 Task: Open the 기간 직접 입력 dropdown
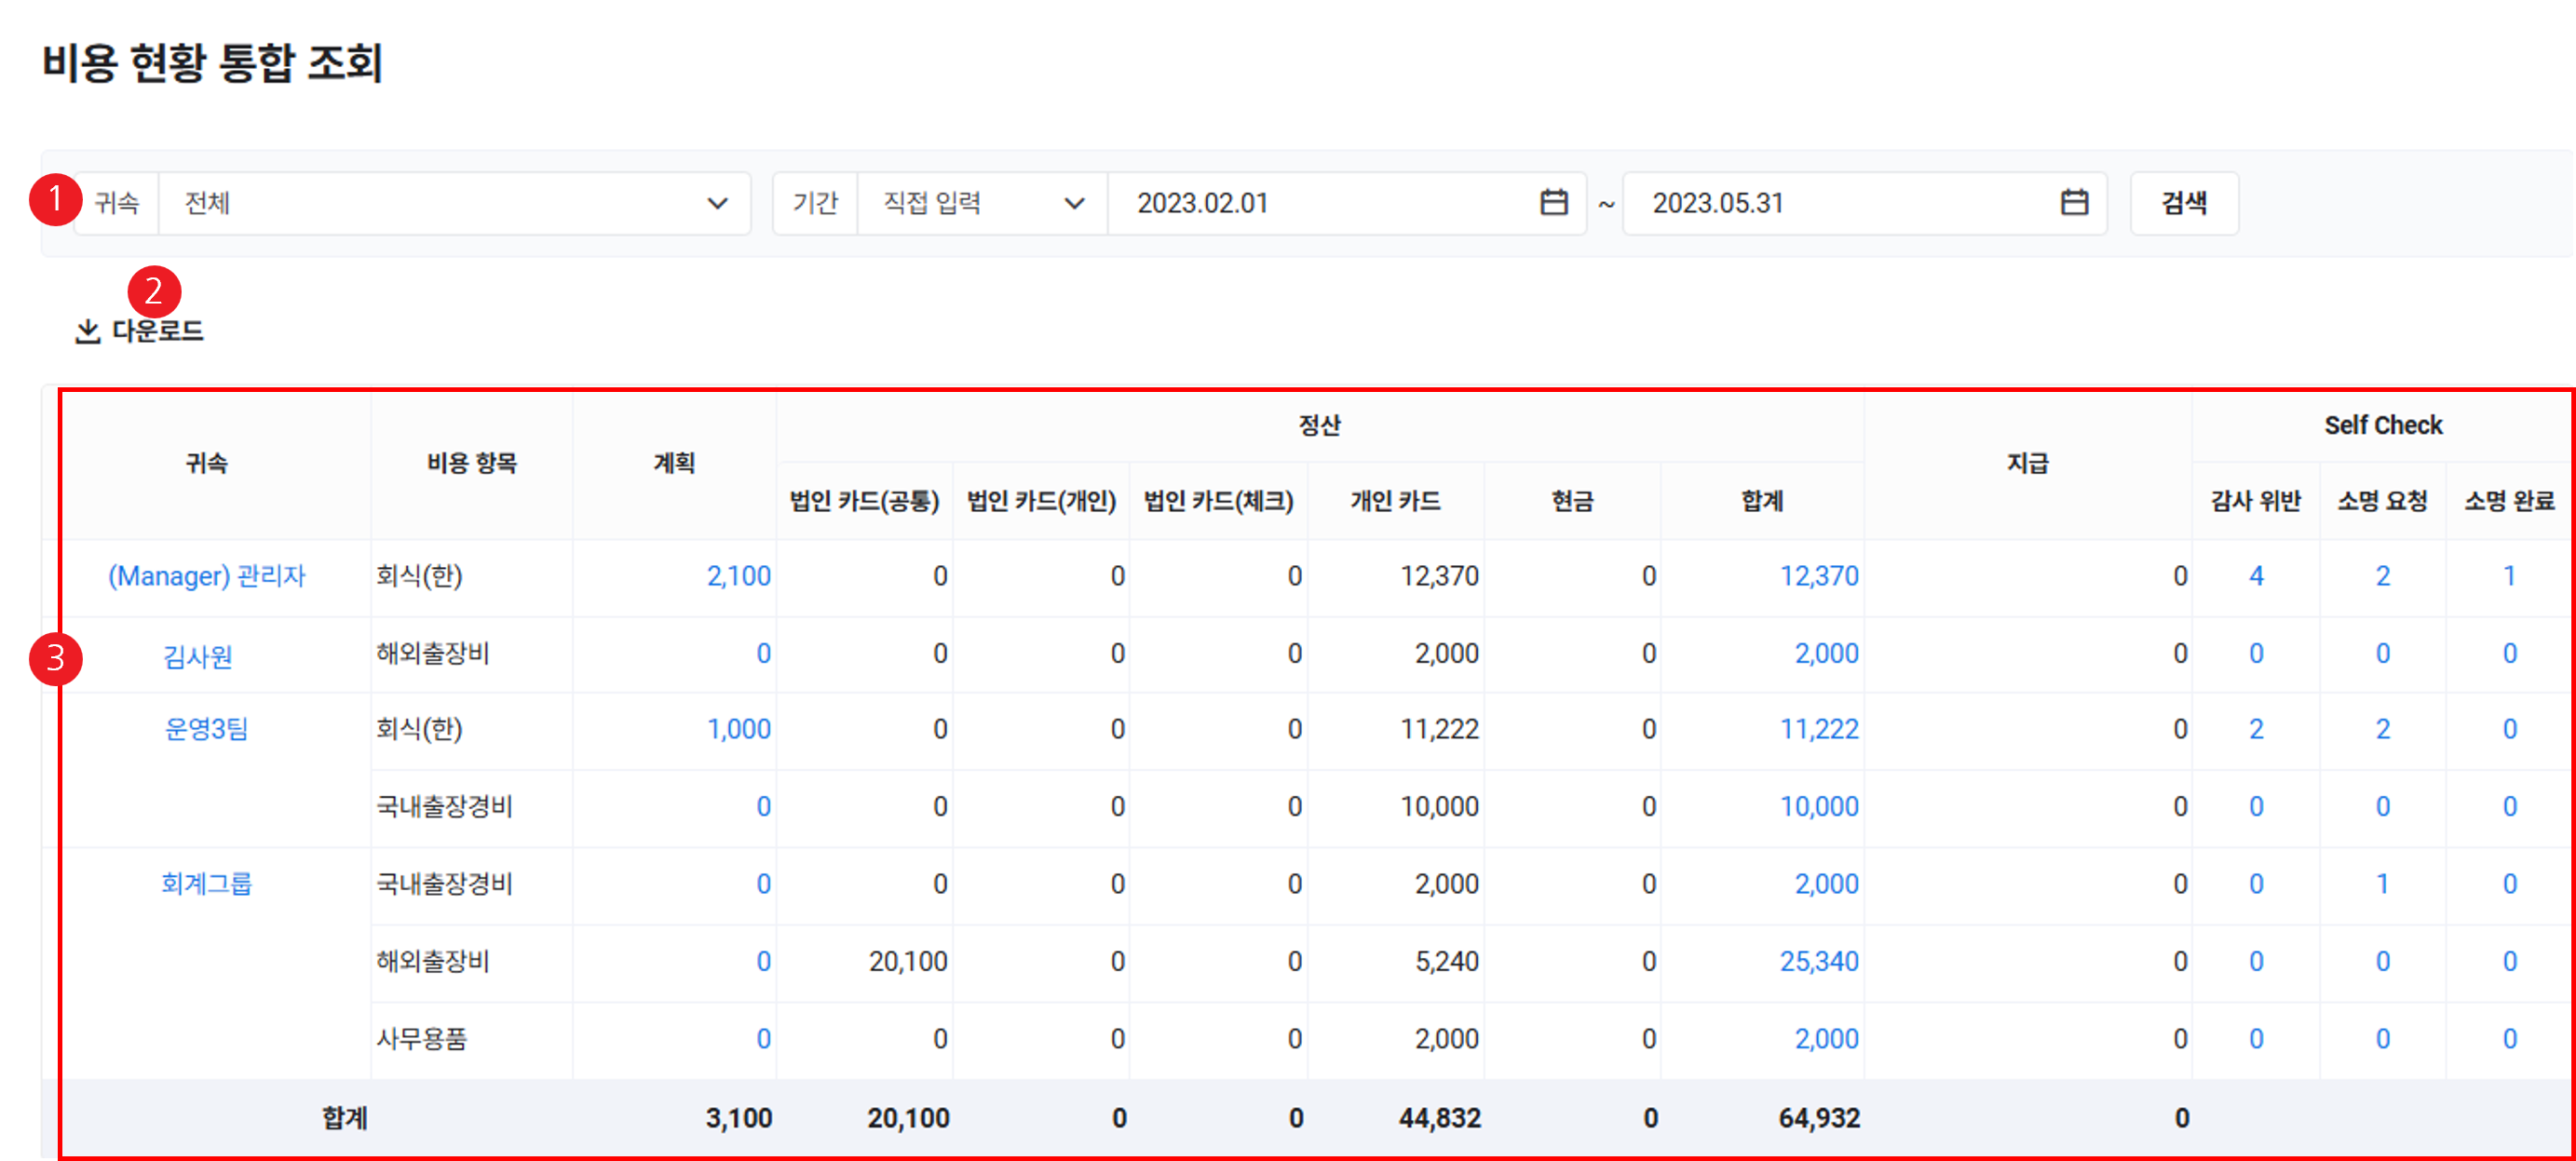(x=982, y=203)
